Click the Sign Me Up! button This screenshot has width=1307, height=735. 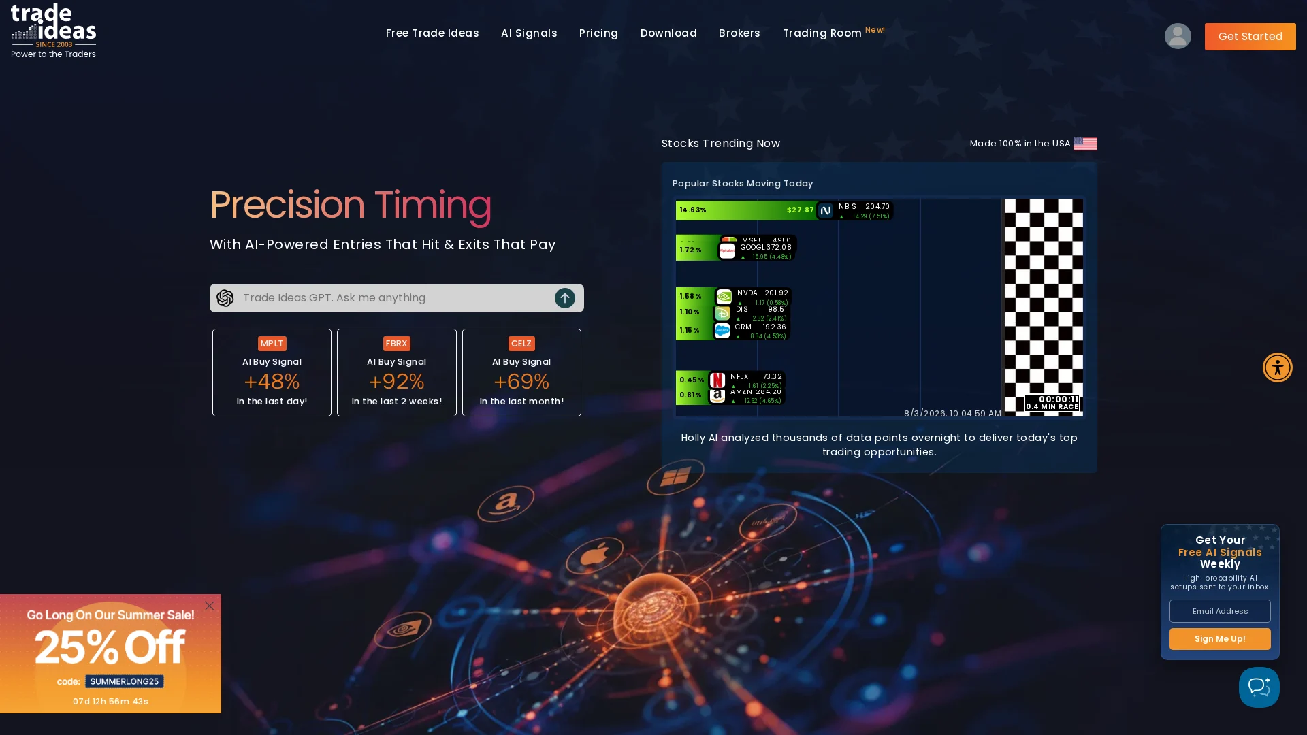[1220, 639]
